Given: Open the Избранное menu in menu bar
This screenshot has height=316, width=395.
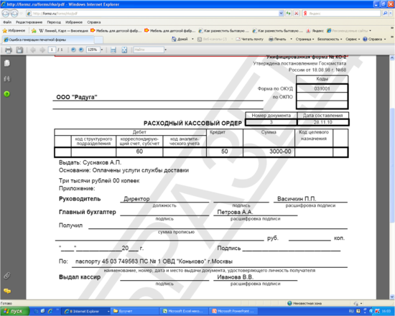Looking at the screenshot, I should (74, 22).
